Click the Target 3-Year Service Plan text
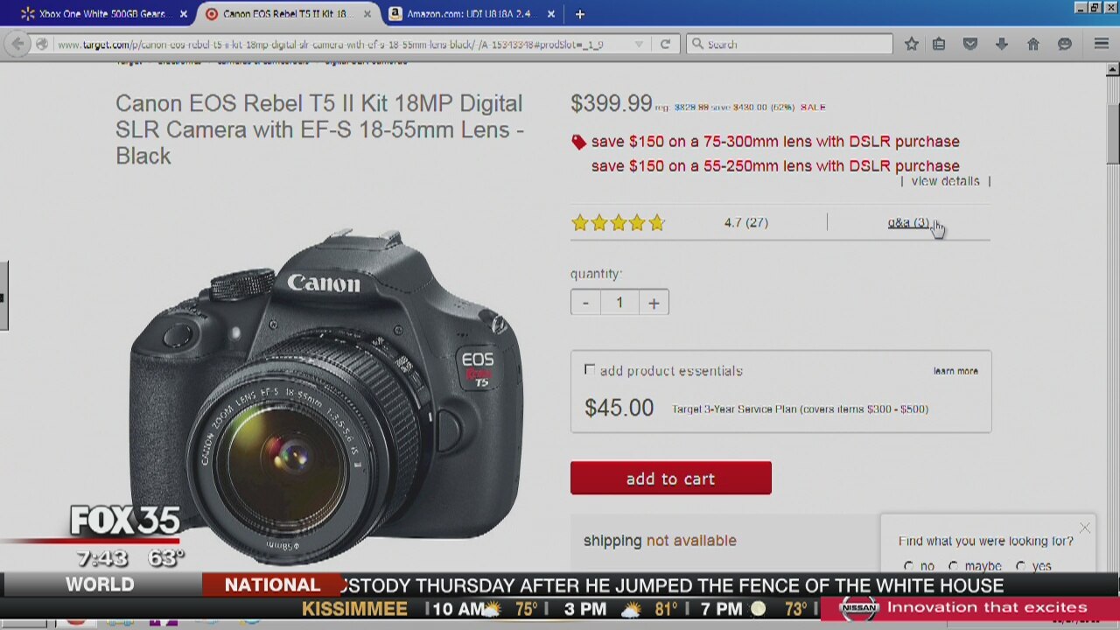The image size is (1120, 630). click(800, 409)
